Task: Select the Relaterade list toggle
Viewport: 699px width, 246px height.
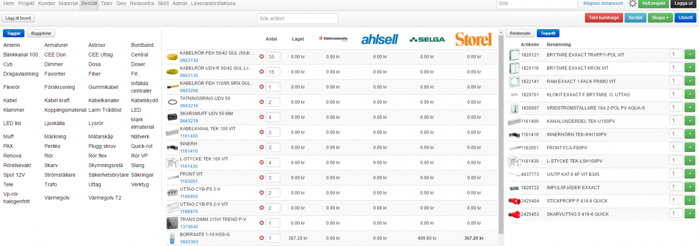Action: (x=520, y=34)
